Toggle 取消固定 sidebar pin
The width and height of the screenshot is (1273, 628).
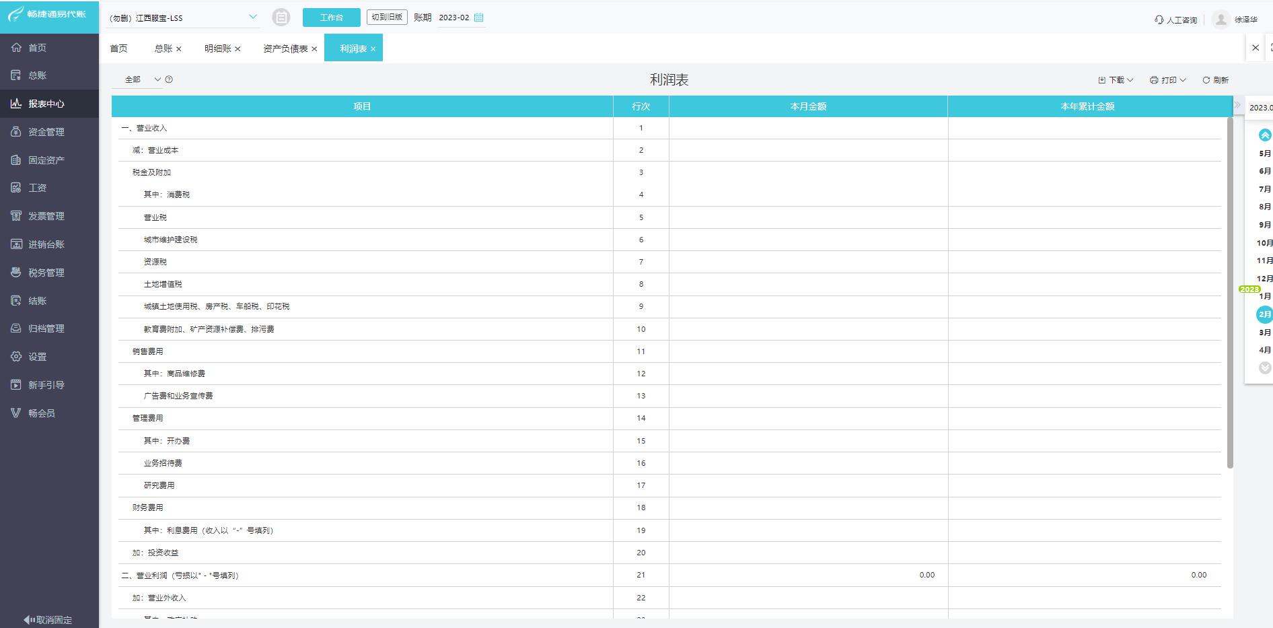[48, 620]
